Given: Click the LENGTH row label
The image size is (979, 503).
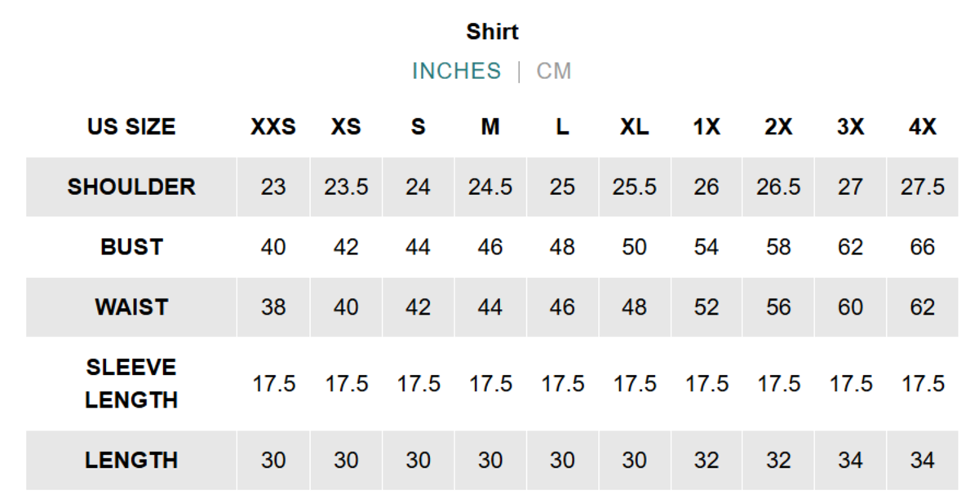Looking at the screenshot, I should [131, 461].
